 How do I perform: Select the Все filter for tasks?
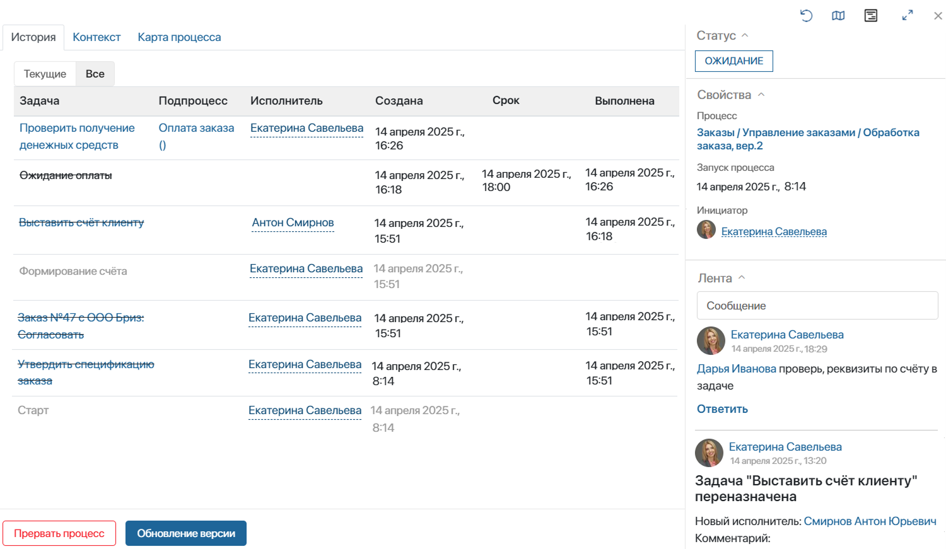[x=95, y=74]
